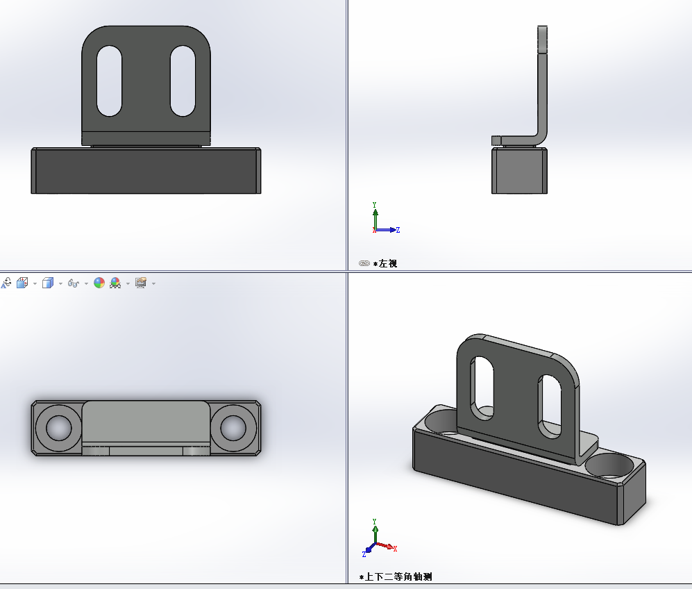Open the View Settings monitor icon

point(141,283)
